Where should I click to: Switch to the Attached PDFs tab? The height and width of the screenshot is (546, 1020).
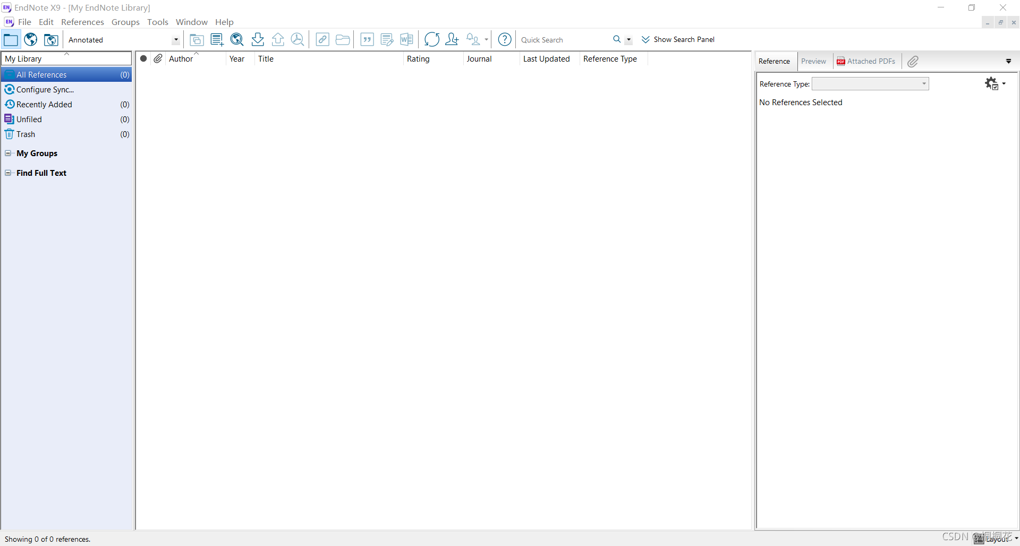point(866,62)
